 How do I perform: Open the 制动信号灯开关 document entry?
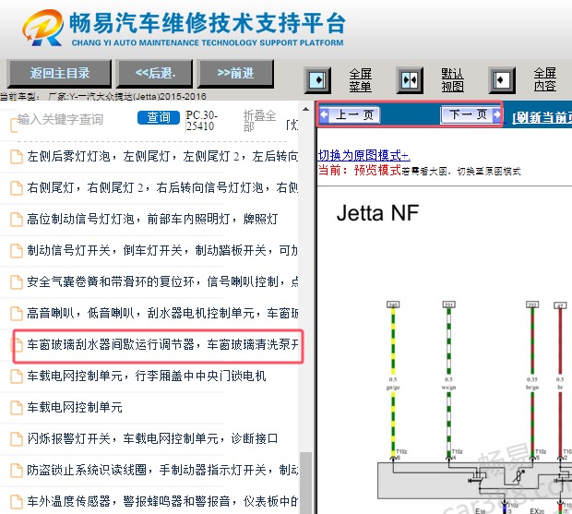coord(162,251)
